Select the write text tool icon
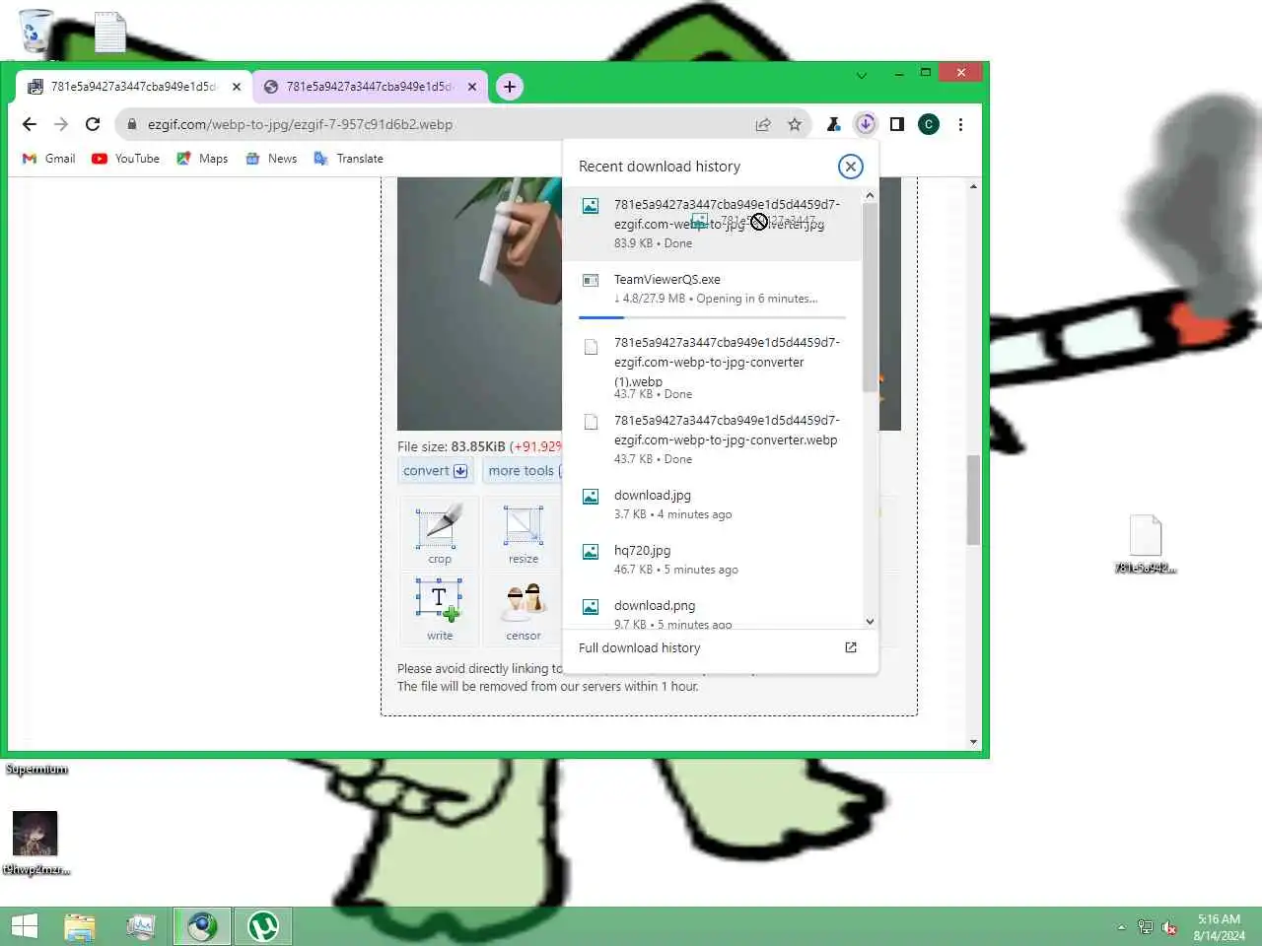The image size is (1262, 946). pyautogui.click(x=440, y=610)
